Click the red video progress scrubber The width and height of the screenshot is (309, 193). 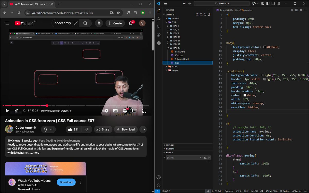(x=47, y=106)
